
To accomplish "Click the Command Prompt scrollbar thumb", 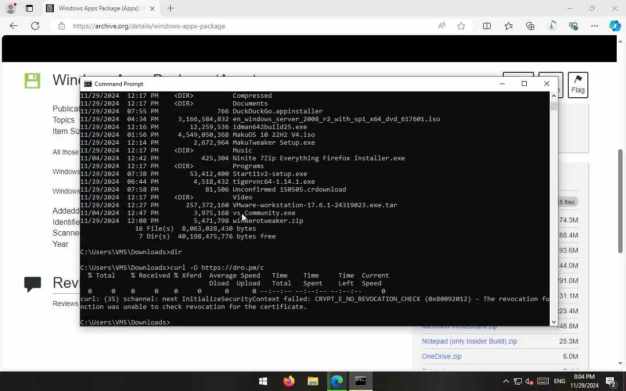I will (x=554, y=106).
